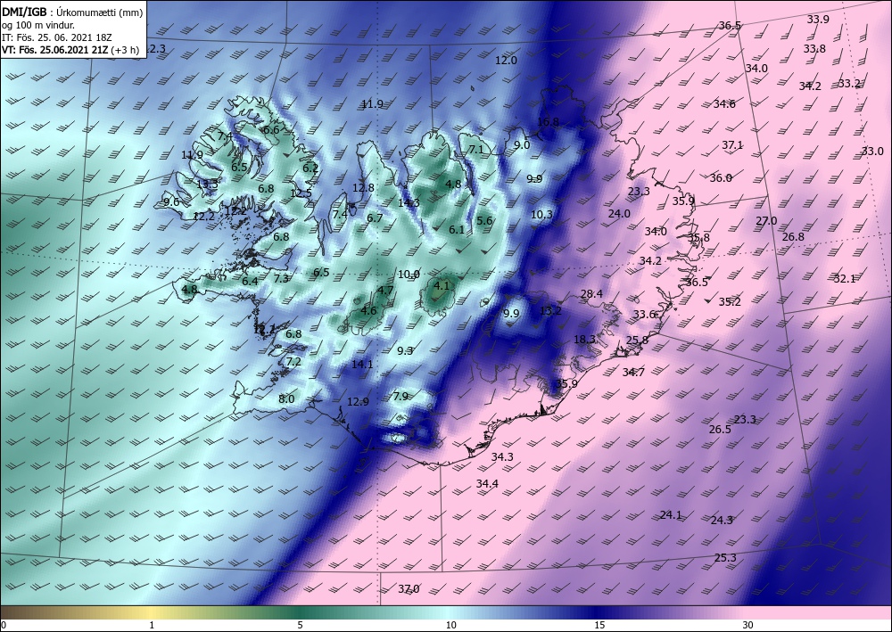Click the 5.6 value label

tap(484, 221)
